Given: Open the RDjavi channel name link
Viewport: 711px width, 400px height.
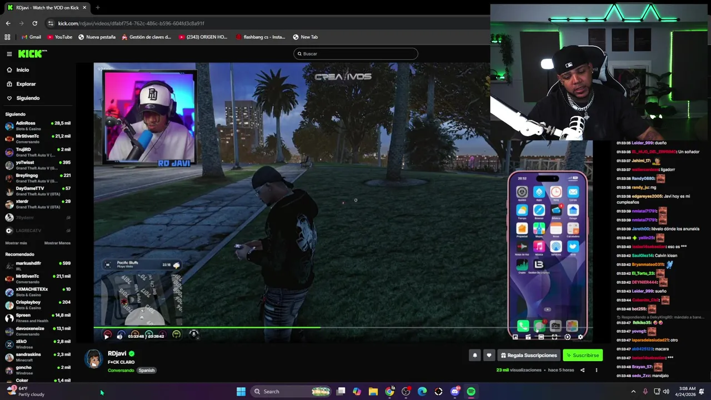Looking at the screenshot, I should [117, 353].
